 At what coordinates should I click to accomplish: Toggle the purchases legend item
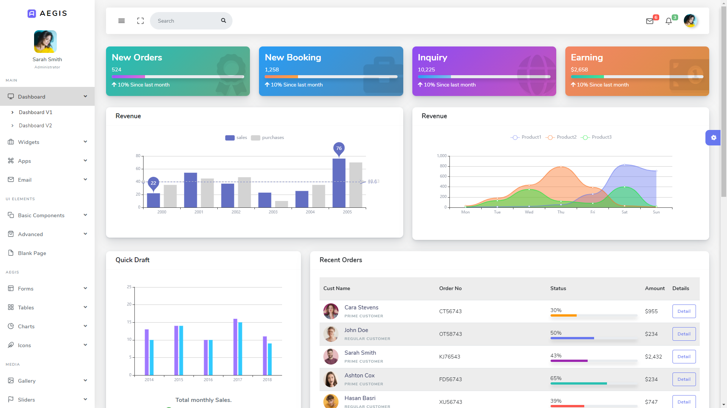point(267,138)
